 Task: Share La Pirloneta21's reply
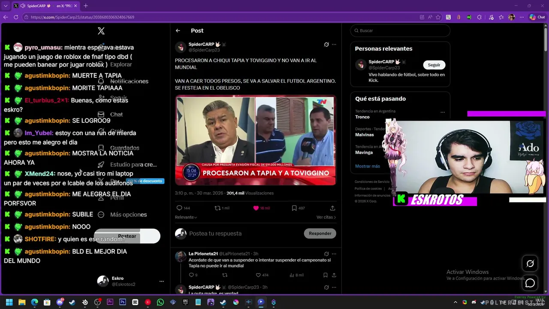tap(334, 275)
